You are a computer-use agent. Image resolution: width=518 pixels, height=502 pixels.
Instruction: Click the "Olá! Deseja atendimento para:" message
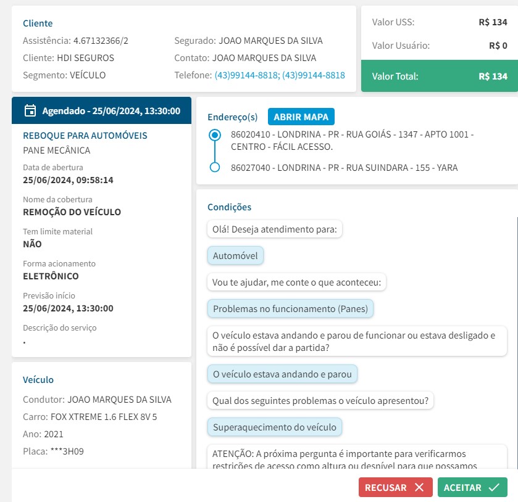[x=274, y=229]
